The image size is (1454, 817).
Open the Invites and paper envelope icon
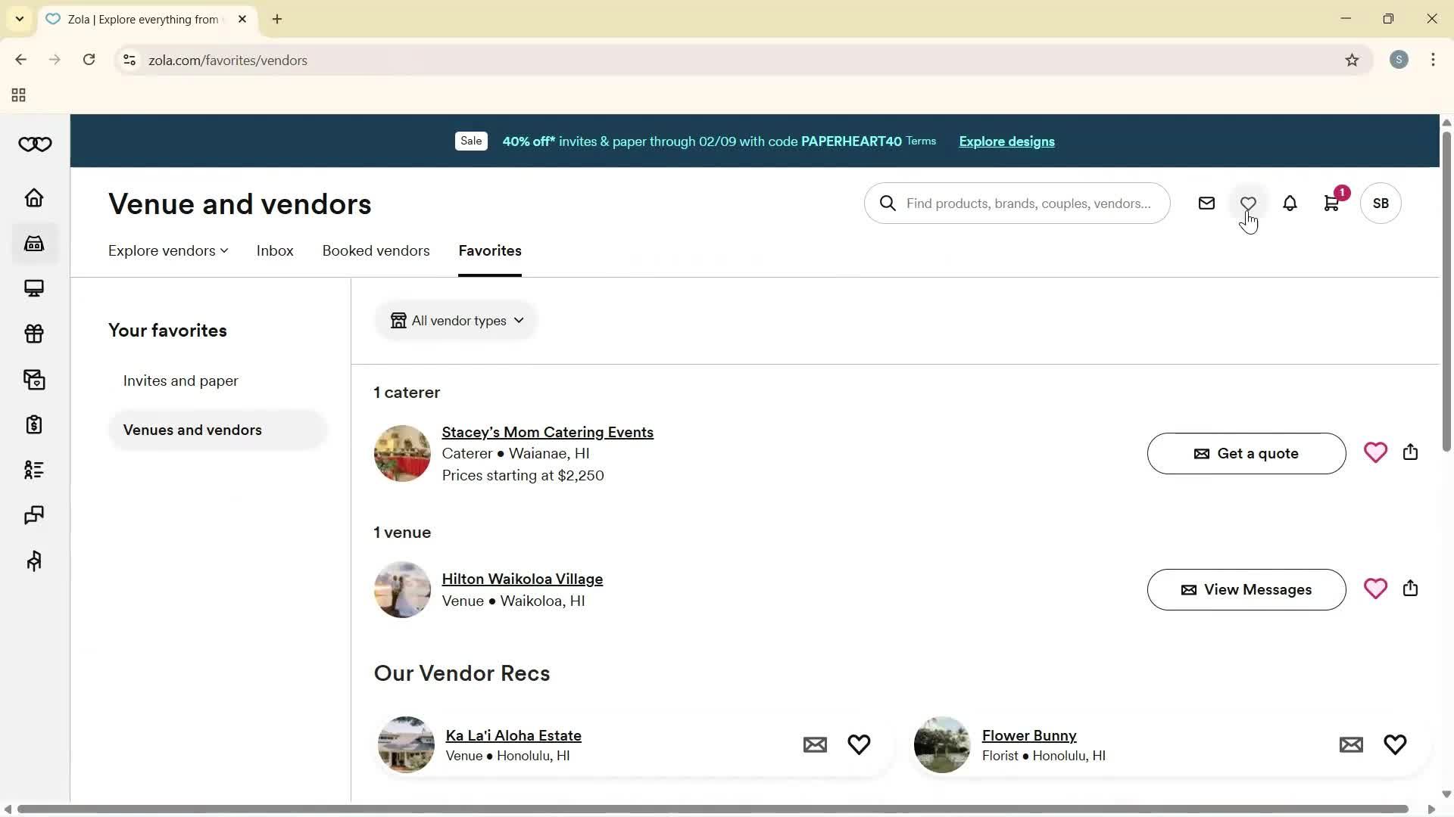(x=34, y=379)
